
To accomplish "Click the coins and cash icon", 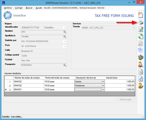I will click(x=141, y=57).
